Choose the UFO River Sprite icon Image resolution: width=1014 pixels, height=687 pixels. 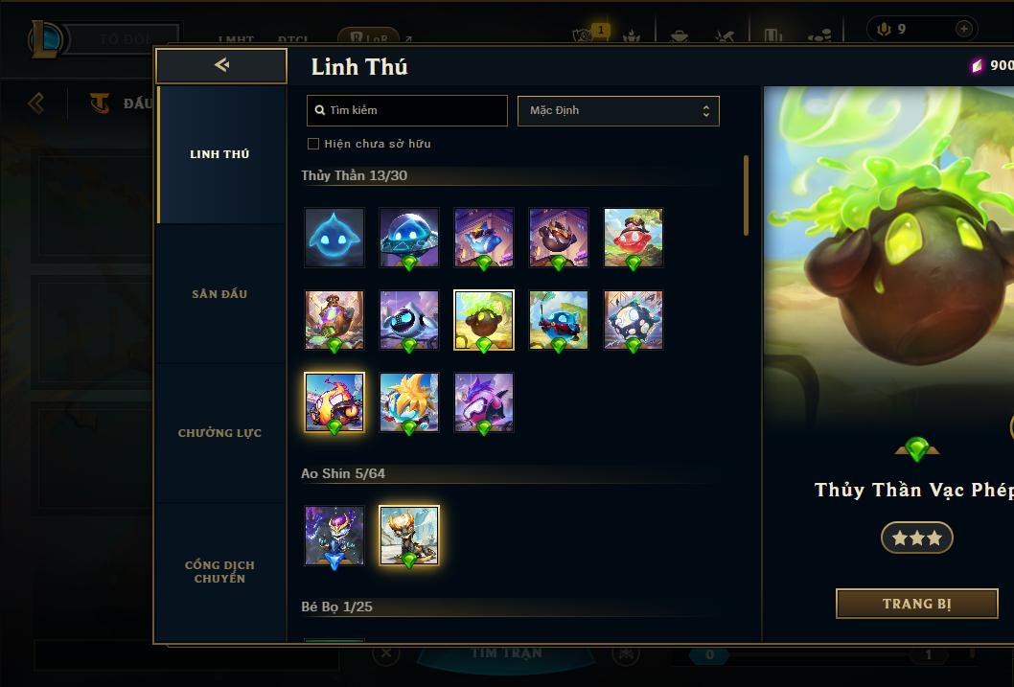[408, 238]
